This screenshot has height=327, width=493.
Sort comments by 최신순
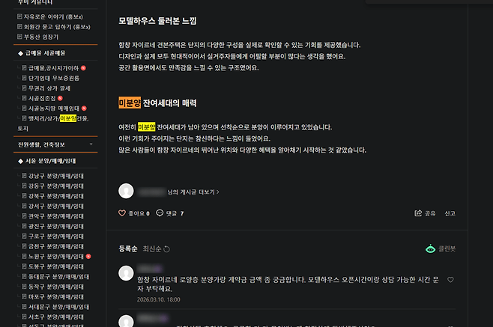pyautogui.click(x=152, y=248)
